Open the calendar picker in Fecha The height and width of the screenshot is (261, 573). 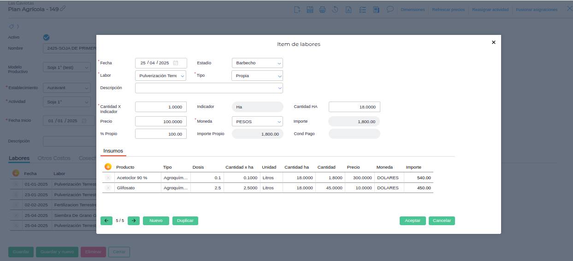176,63
